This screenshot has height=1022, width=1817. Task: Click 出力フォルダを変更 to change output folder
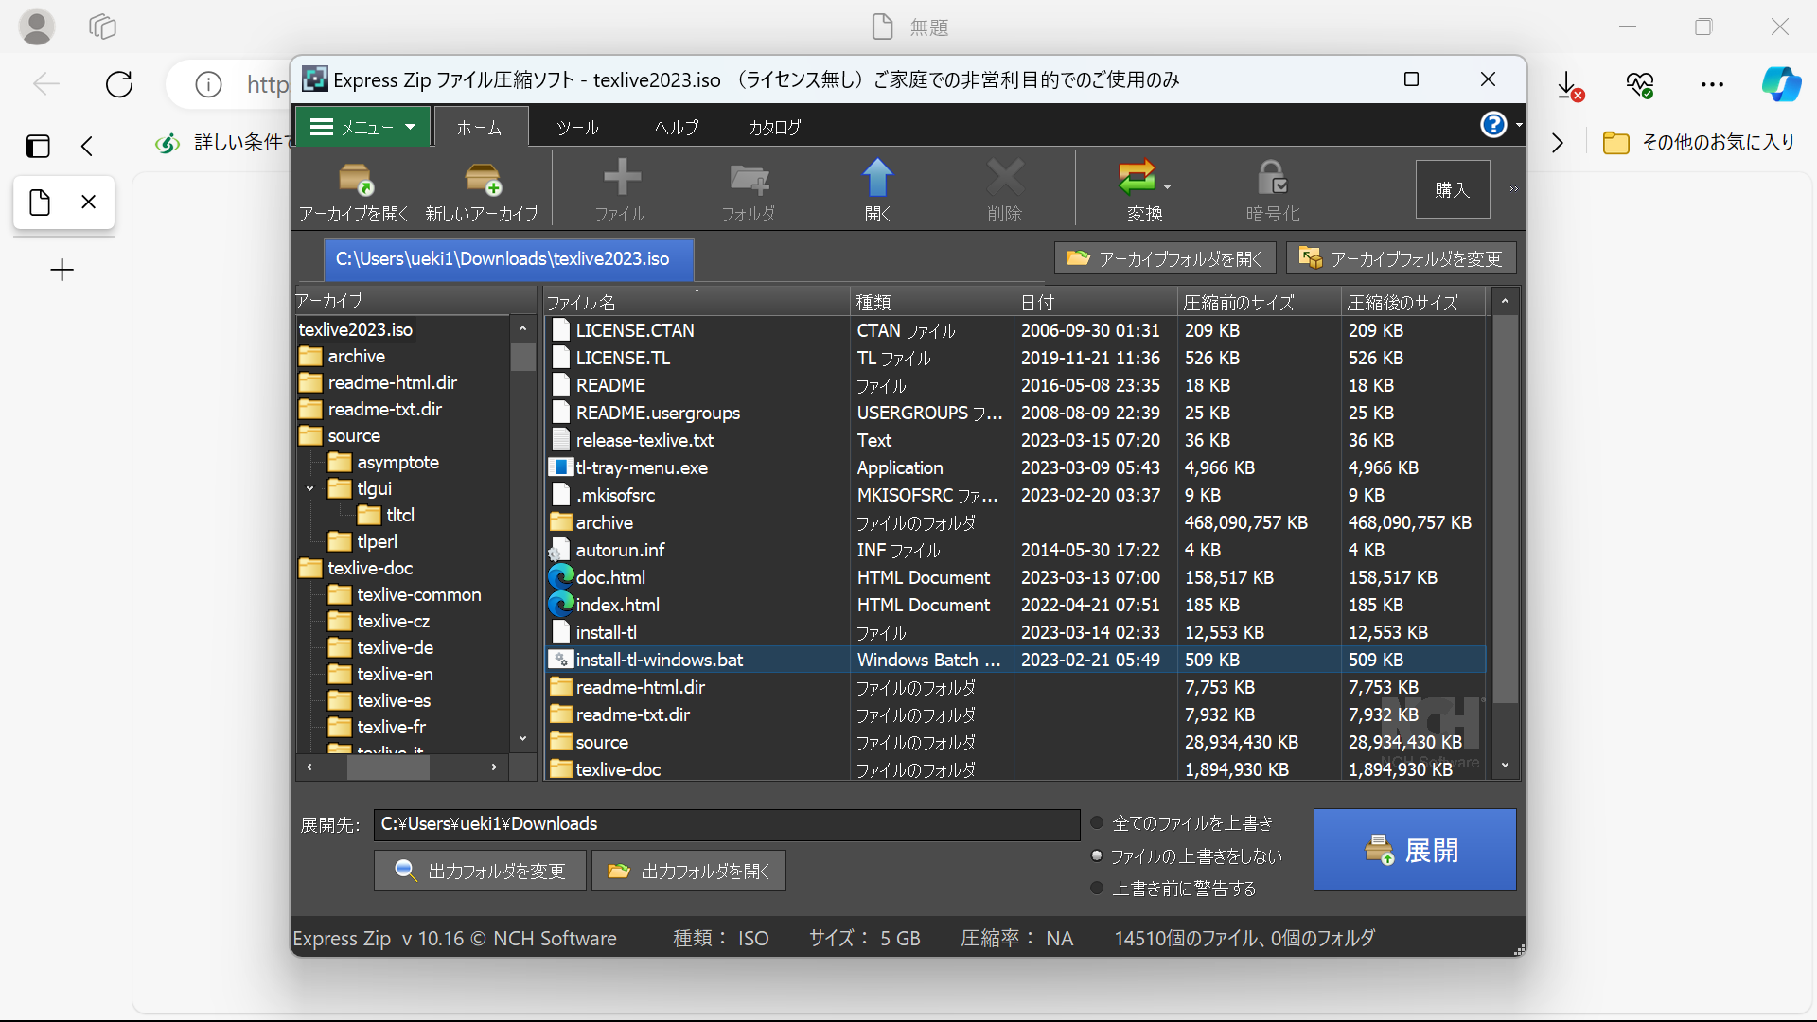point(480,870)
